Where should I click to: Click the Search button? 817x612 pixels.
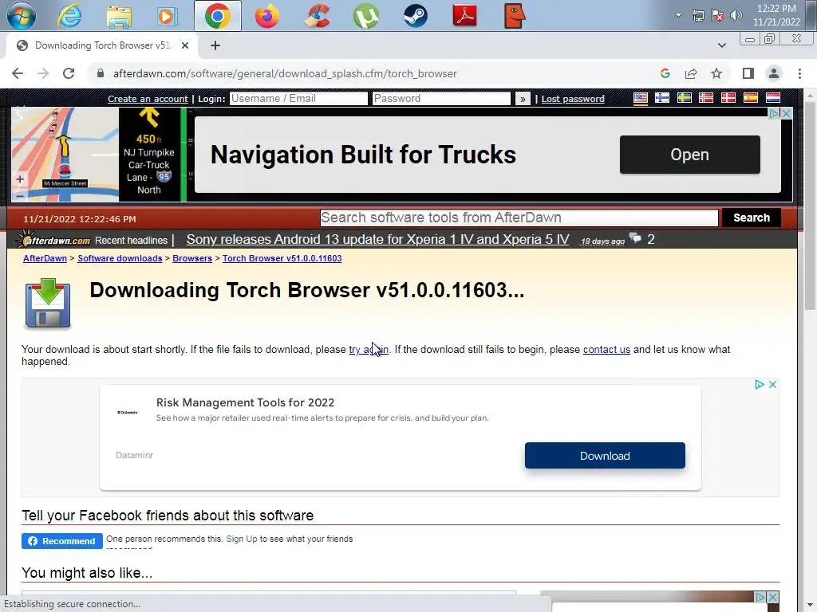pos(752,218)
